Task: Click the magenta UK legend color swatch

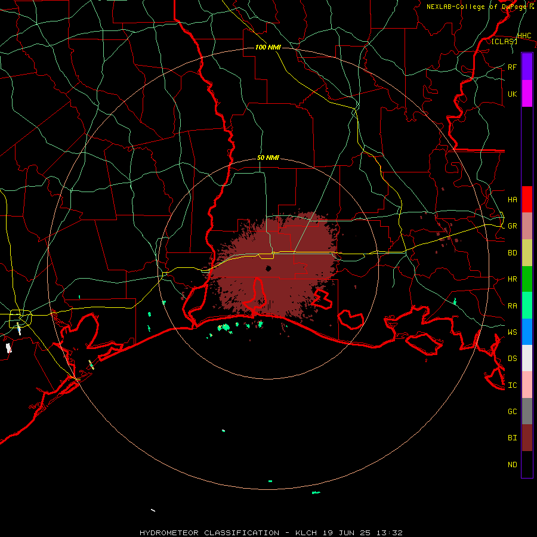Action: point(527,94)
